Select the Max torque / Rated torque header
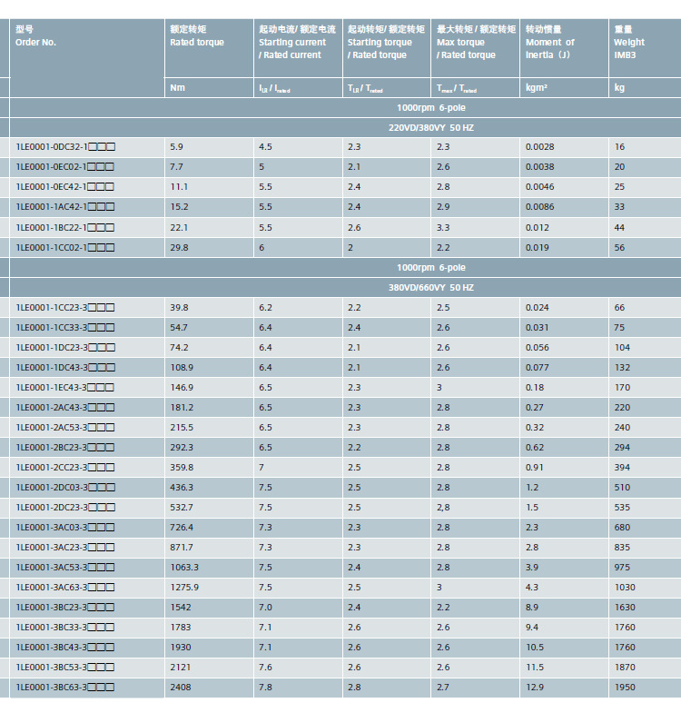 (x=475, y=48)
